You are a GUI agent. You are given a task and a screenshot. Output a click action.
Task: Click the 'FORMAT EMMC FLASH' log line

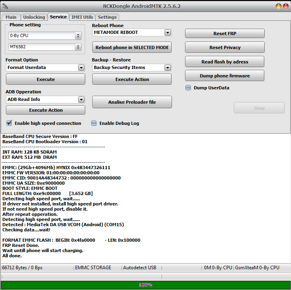(x=71, y=240)
